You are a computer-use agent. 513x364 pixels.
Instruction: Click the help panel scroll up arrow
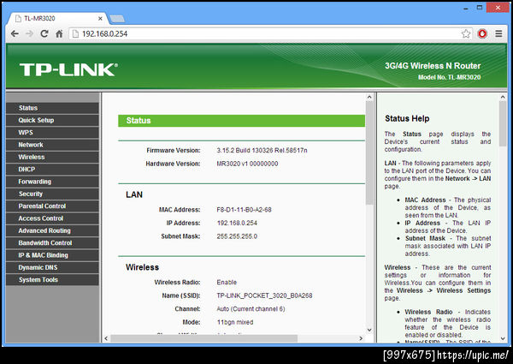[503, 97]
